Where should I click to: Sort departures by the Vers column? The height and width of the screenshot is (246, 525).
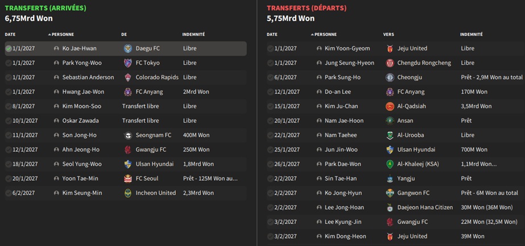pyautogui.click(x=388, y=35)
